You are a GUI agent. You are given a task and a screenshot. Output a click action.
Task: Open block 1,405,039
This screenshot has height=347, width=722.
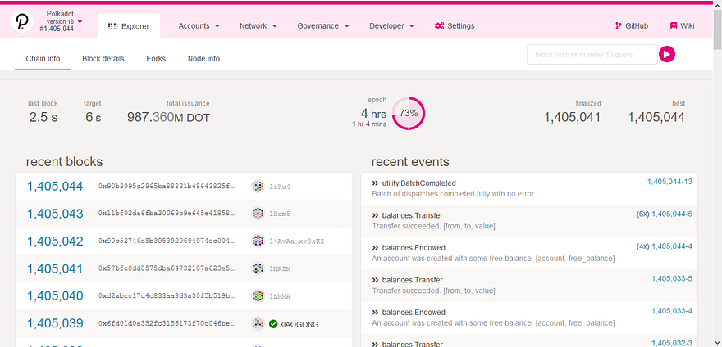pos(55,323)
